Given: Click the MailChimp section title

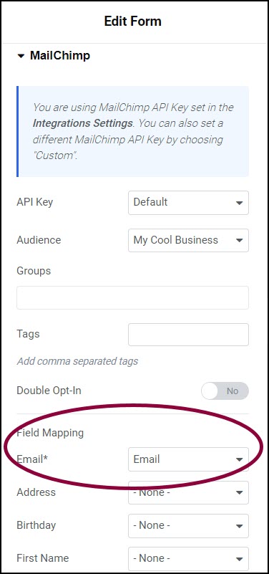Looking at the screenshot, I should point(60,56).
